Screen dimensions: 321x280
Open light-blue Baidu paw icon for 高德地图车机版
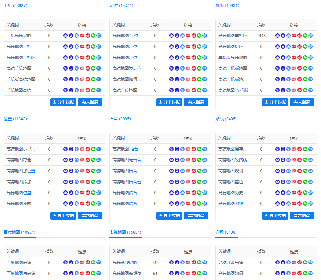click(288, 36)
